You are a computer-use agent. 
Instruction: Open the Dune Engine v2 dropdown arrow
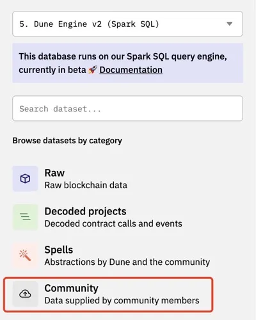(x=229, y=24)
